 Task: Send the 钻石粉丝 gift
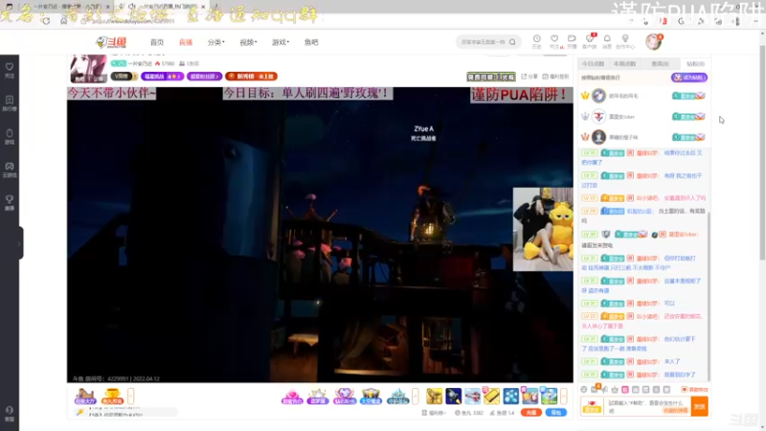(345, 397)
